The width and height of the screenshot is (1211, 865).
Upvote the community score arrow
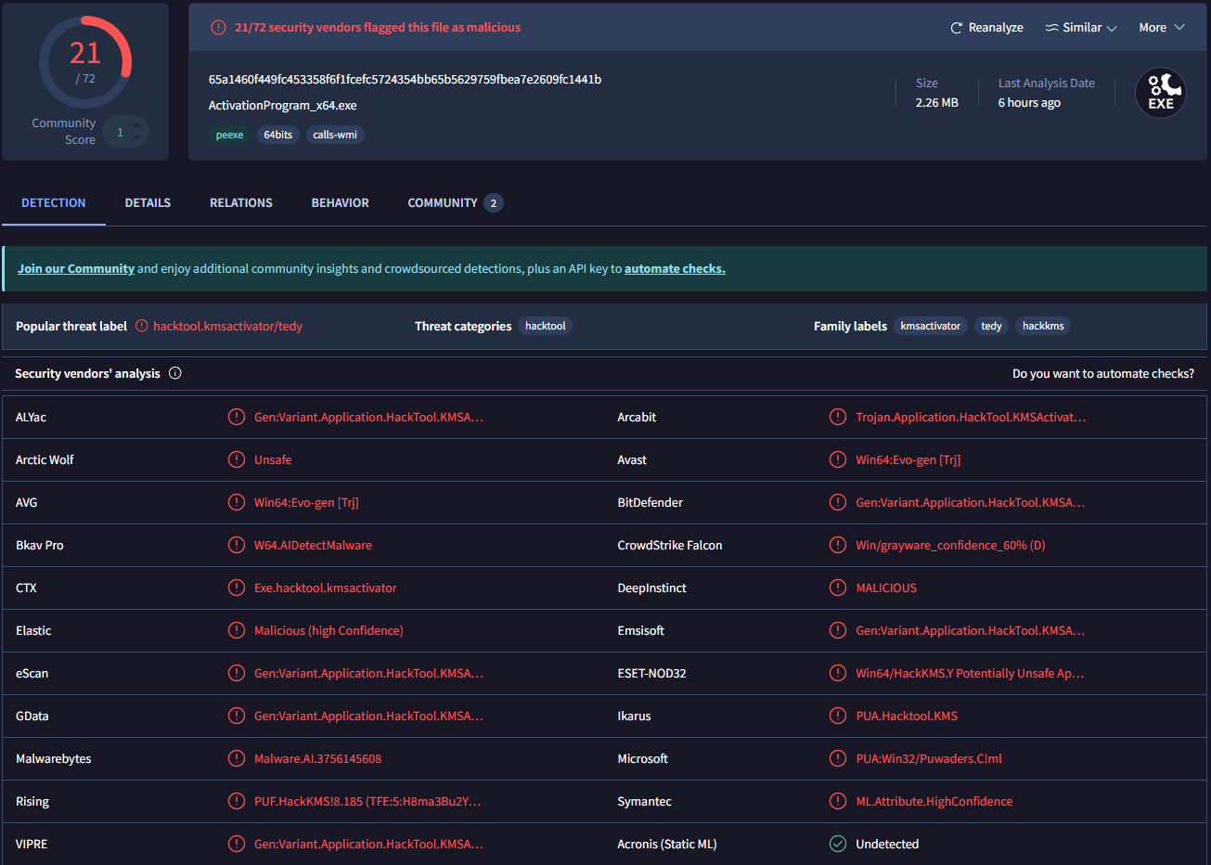click(136, 125)
